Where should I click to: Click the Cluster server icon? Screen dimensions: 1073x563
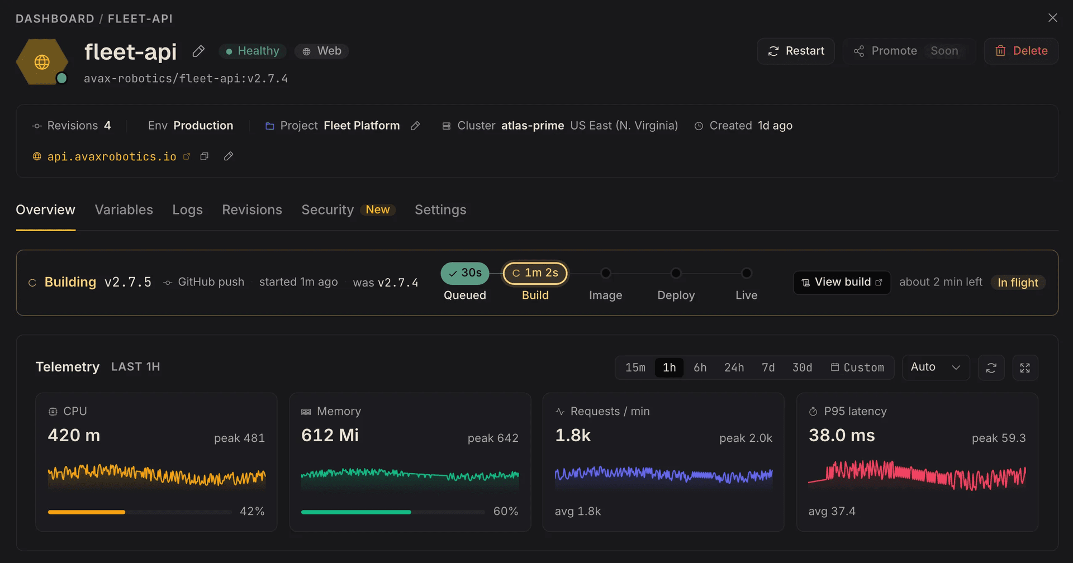click(x=447, y=126)
